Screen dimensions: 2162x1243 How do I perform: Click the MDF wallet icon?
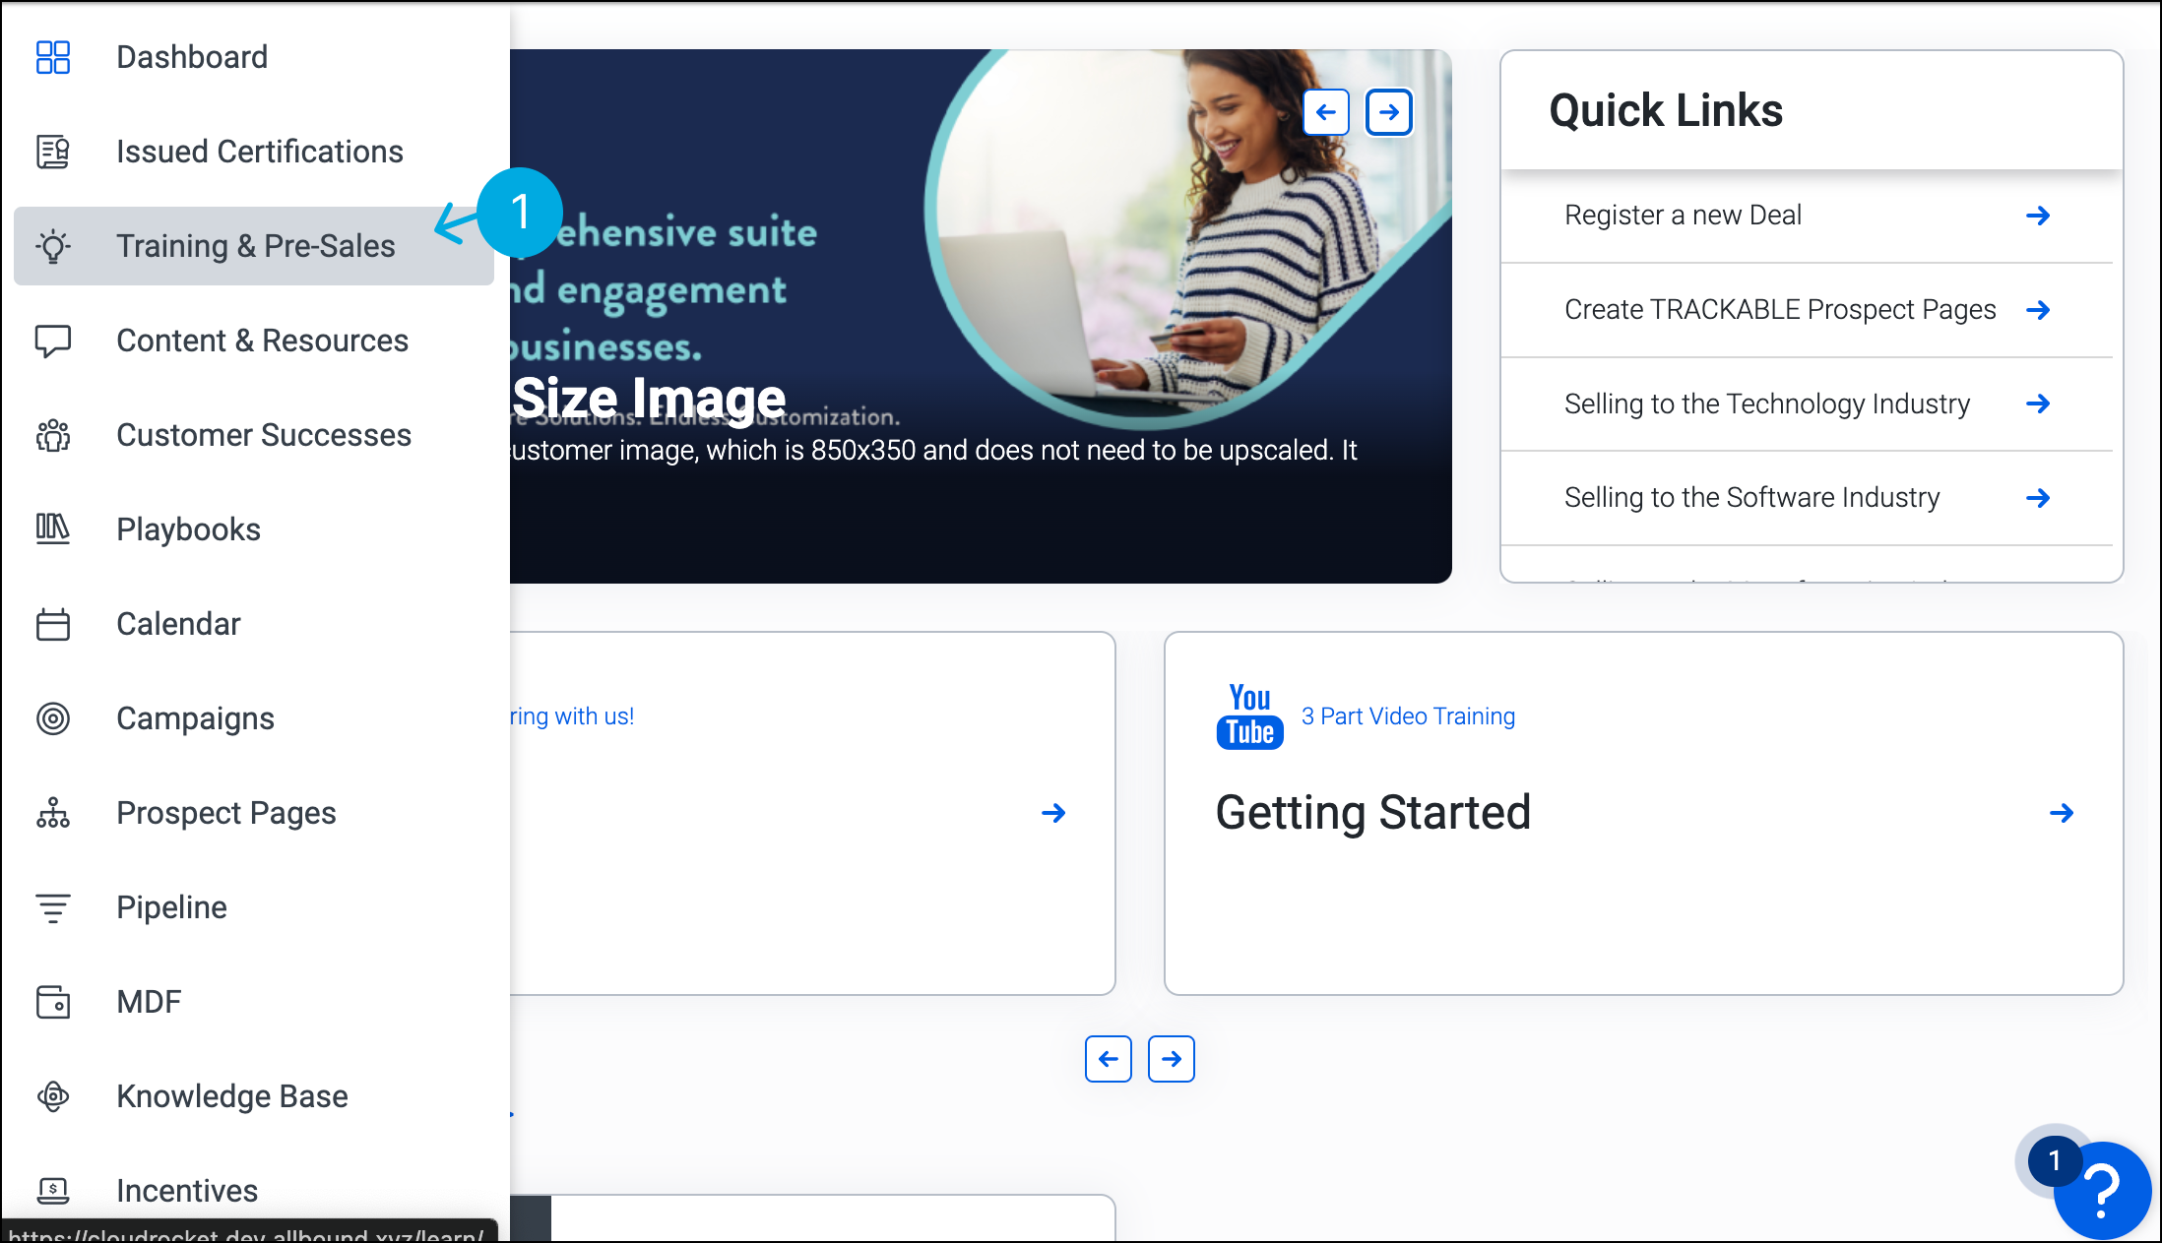click(x=53, y=1002)
